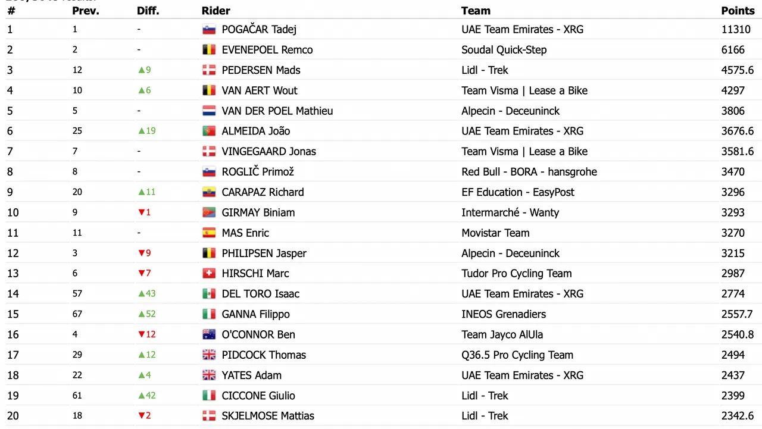Image resolution: width=762 pixels, height=429 pixels.
Task: Select the Points column header
Action: [x=738, y=11]
